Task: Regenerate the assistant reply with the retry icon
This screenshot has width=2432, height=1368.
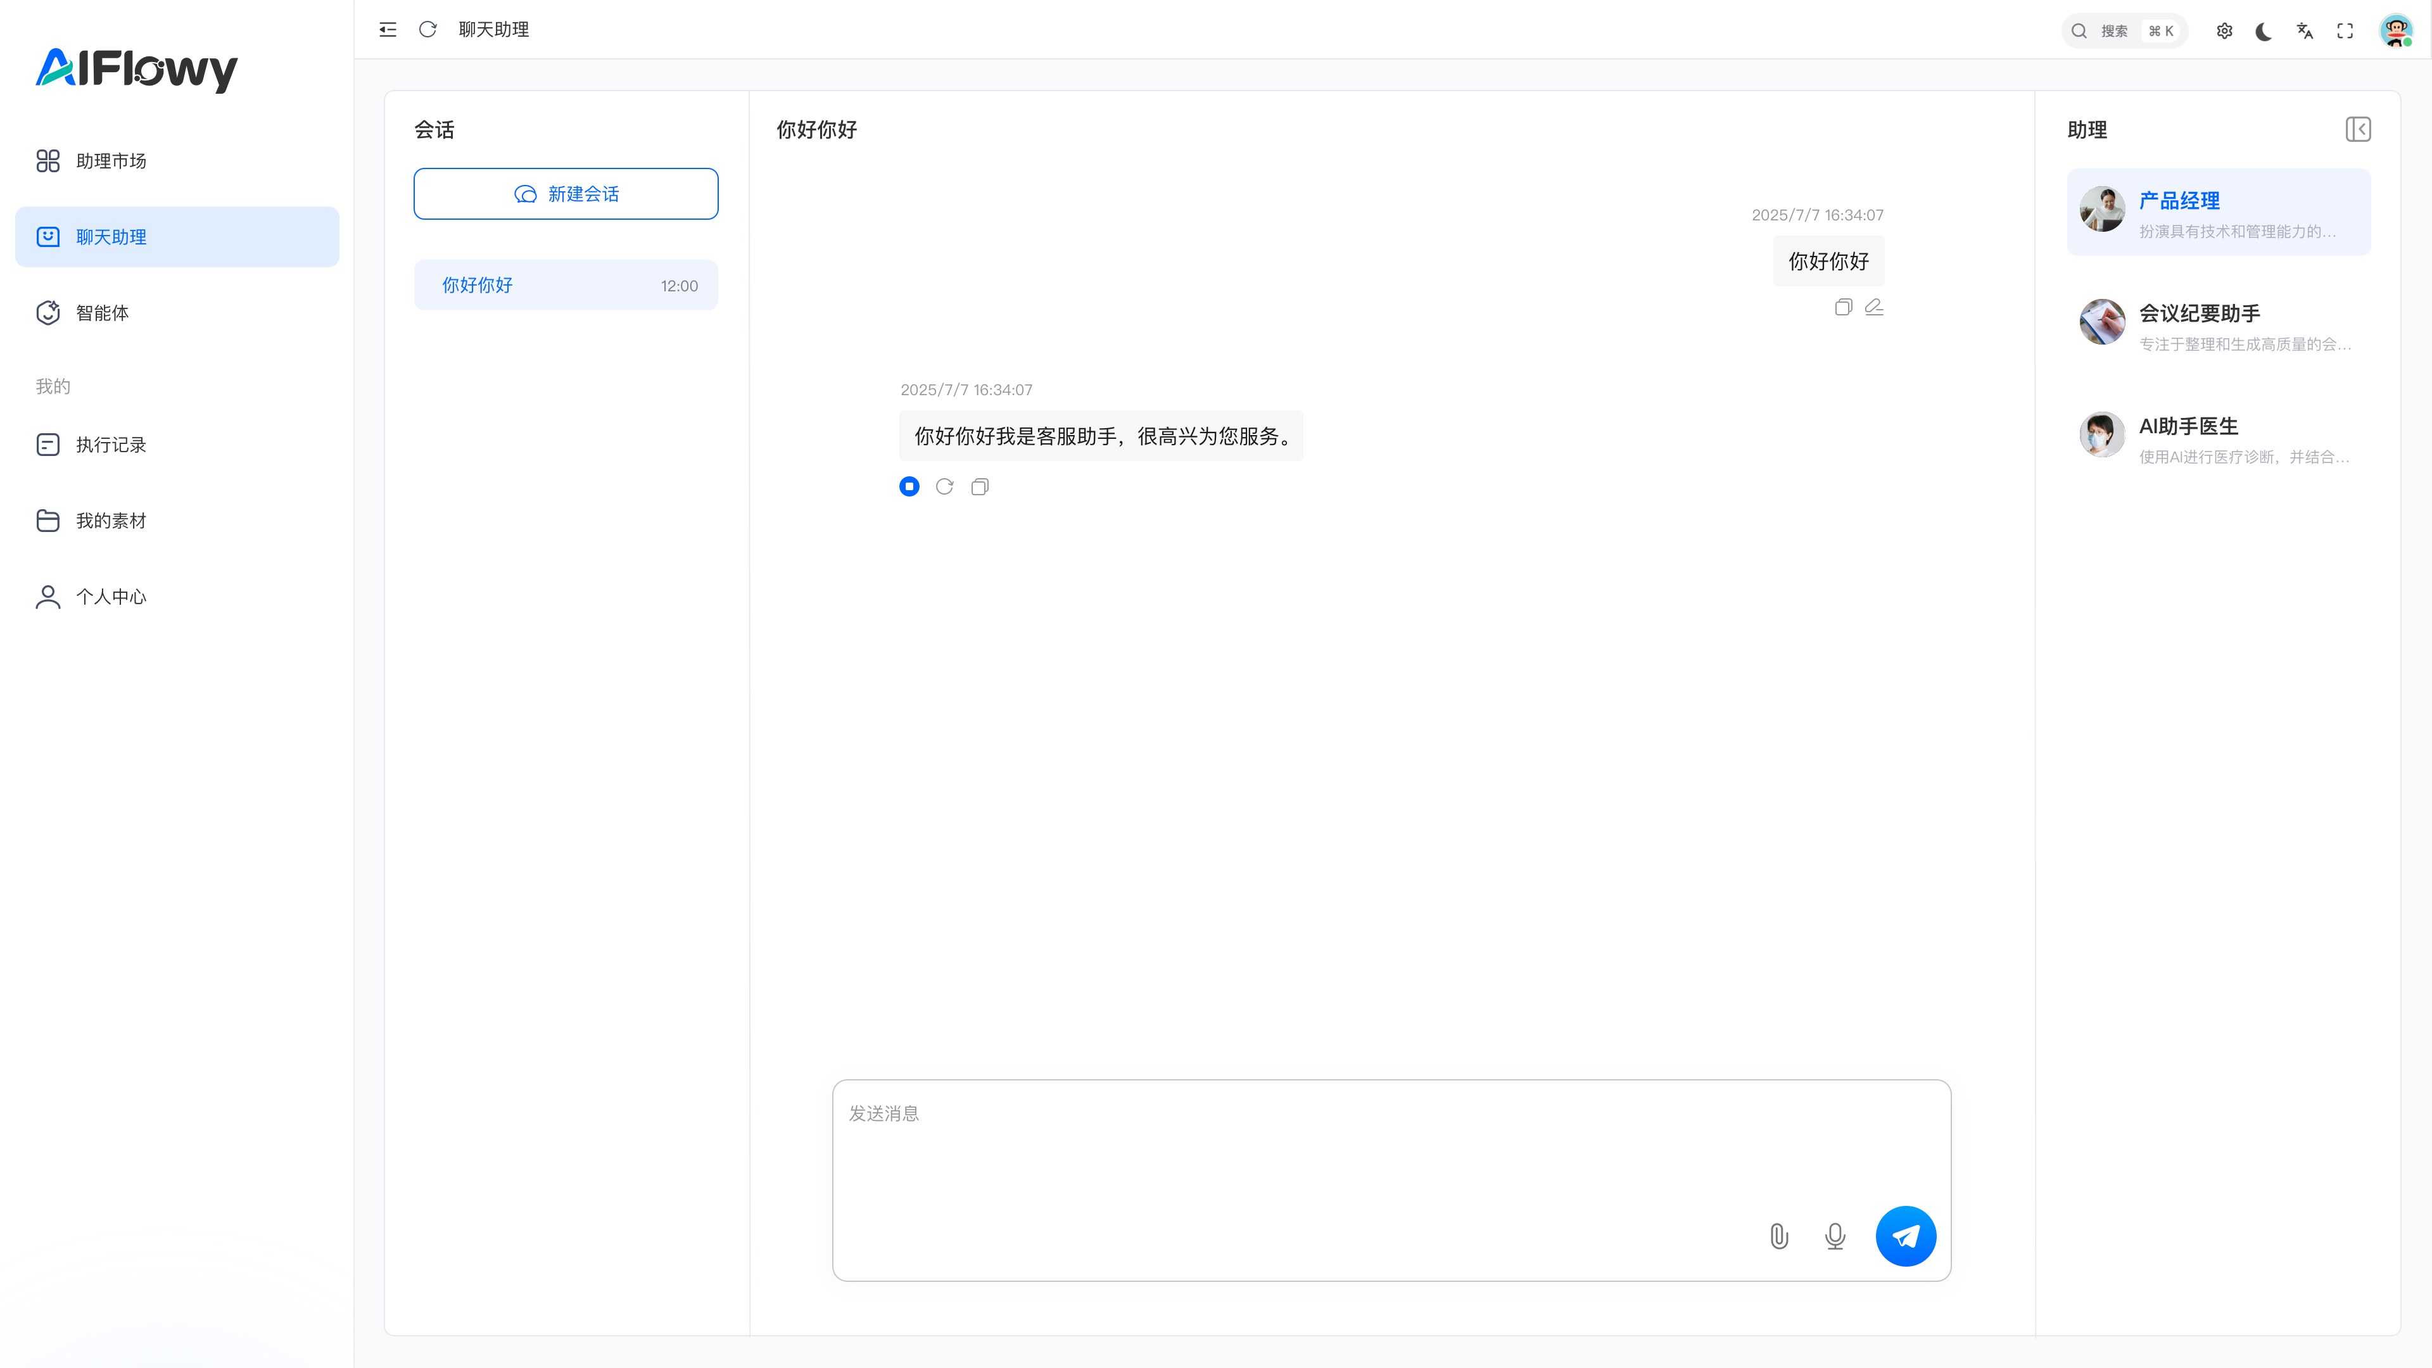Action: pyautogui.click(x=944, y=486)
